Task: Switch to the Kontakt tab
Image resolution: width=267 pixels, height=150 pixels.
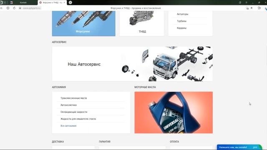Action: 23,2
